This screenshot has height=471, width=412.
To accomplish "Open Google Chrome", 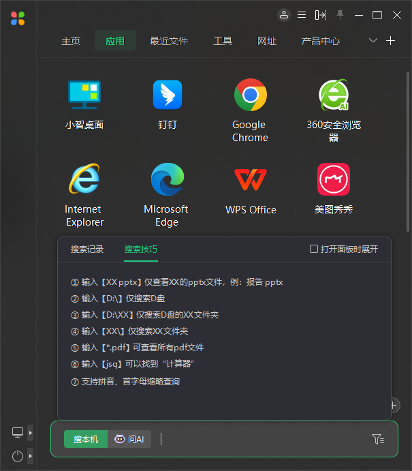I will (x=250, y=110).
